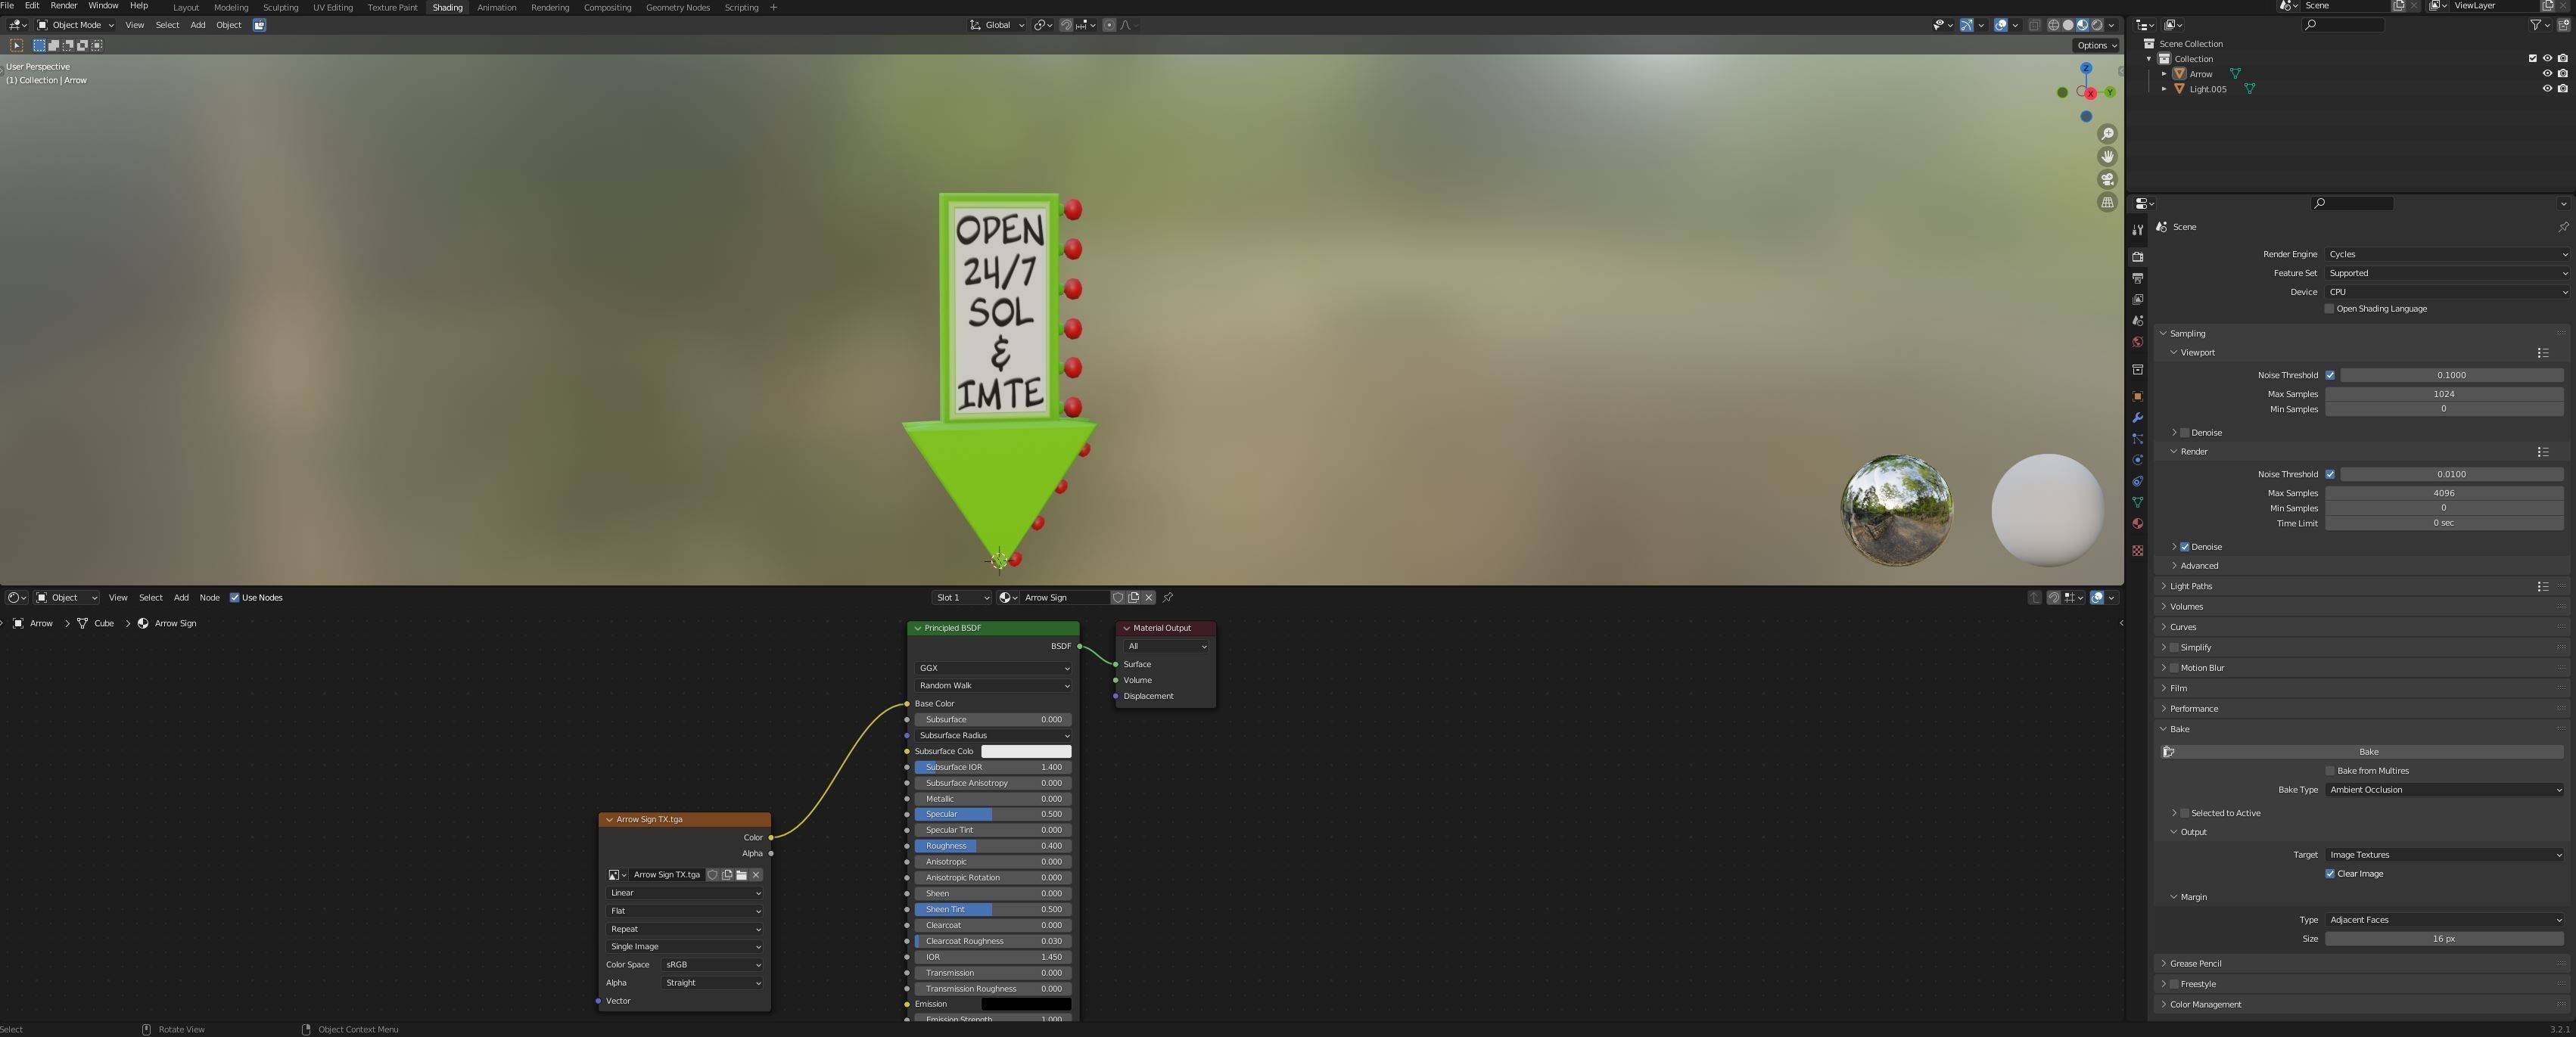This screenshot has width=2576, height=1037.
Task: Click the open image folder icon in texture node
Action: [741, 875]
